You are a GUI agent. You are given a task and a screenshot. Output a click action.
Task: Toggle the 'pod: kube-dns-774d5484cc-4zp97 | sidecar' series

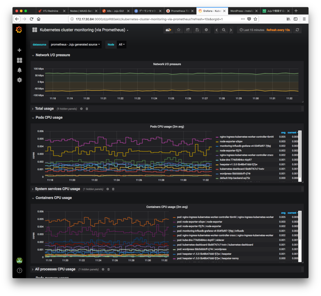click(x=200, y=240)
